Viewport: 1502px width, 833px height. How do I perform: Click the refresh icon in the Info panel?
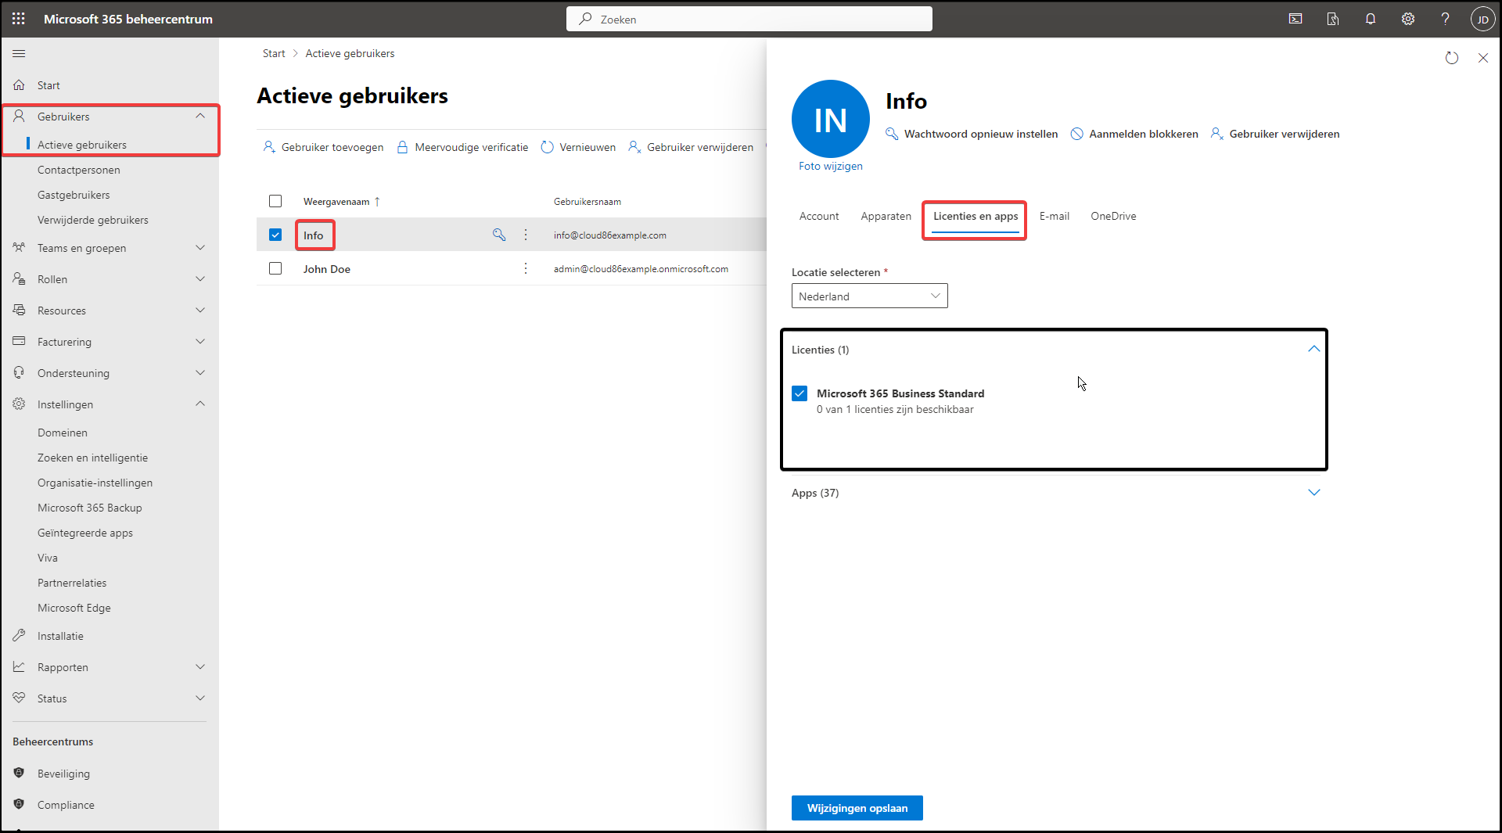(1452, 58)
